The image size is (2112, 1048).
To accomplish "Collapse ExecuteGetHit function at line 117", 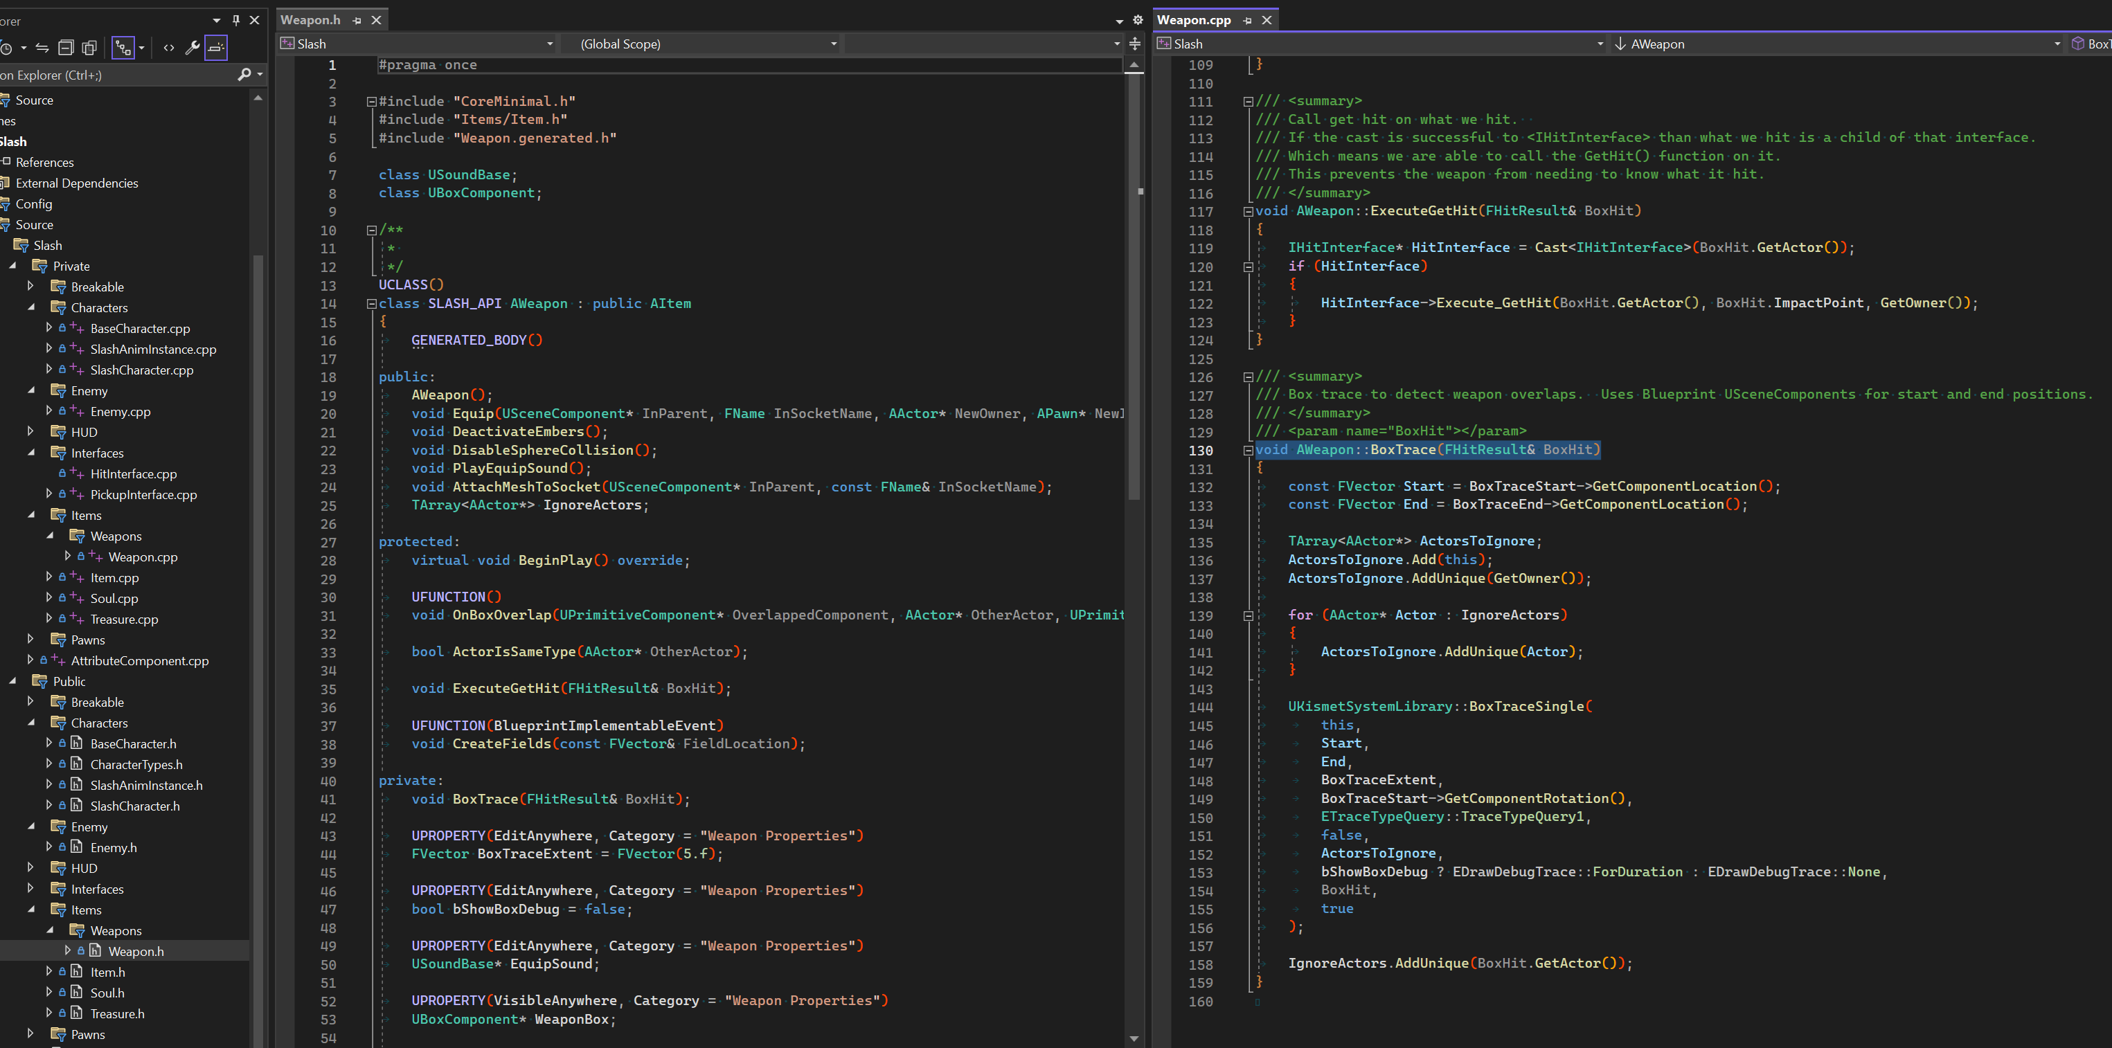I will [x=1248, y=211].
